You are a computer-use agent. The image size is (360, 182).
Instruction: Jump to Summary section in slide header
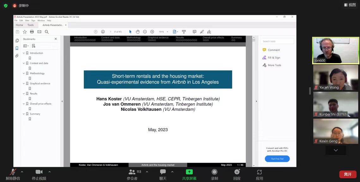point(236,37)
